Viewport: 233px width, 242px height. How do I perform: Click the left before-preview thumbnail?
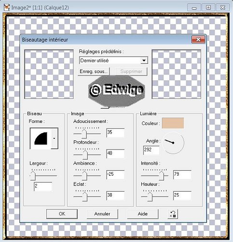click(x=49, y=74)
